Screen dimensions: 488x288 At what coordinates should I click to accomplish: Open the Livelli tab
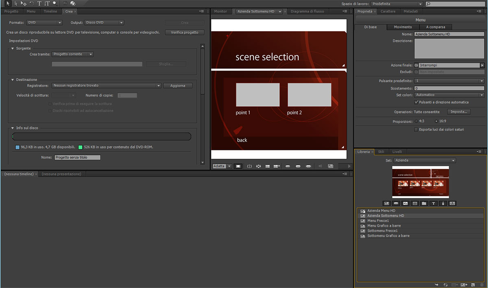coord(396,152)
